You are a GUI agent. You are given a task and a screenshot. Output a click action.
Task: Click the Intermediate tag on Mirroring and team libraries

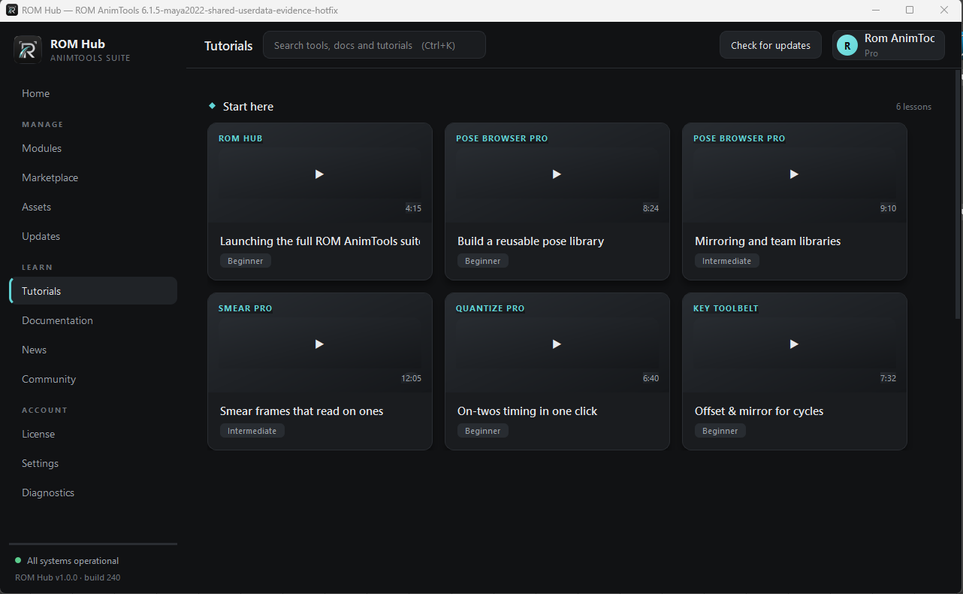(x=727, y=261)
